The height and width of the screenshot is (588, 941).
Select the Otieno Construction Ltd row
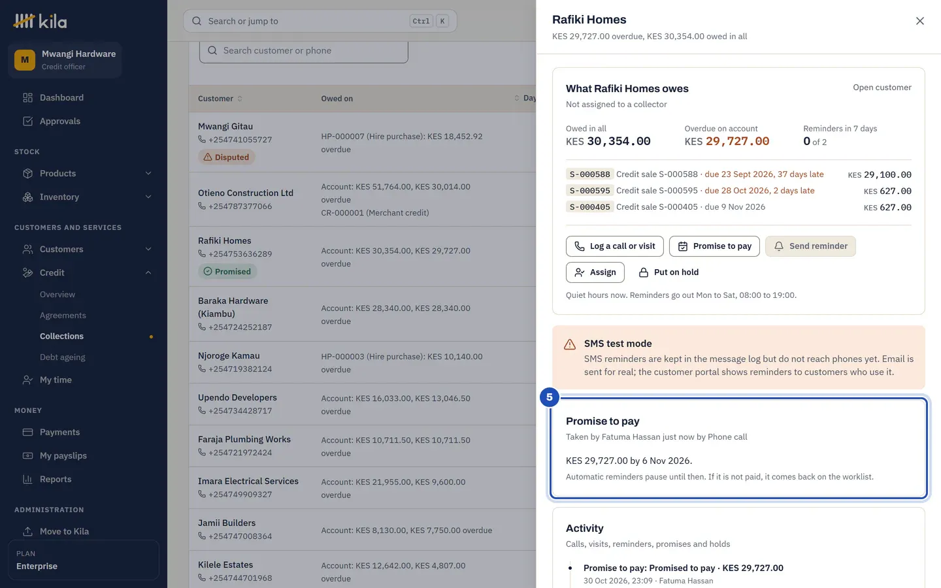pos(363,199)
